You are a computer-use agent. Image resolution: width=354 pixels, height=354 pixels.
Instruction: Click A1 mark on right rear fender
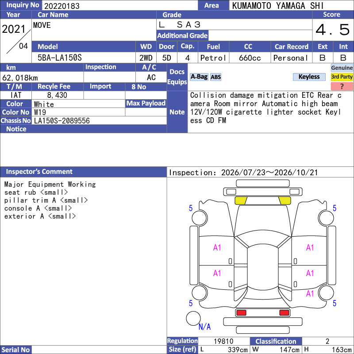(310, 294)
